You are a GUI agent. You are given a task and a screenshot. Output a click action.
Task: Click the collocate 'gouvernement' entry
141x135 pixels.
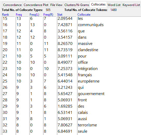(x=91, y=94)
